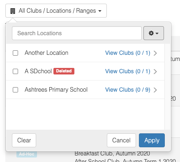Click the building icon beside All Clubs
This screenshot has width=180, height=162.
pyautogui.click(x=13, y=11)
